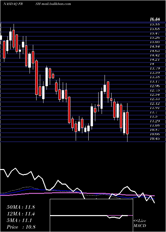Viewport: 166px width, 232px height.
Task: Click the 13.17 axis label
Action: [155, 81]
